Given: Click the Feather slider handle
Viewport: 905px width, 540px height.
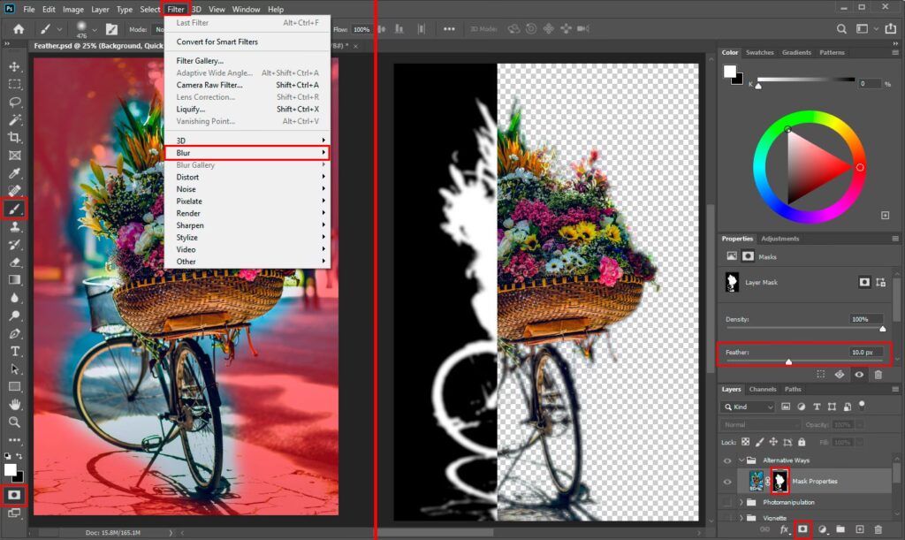Looking at the screenshot, I should click(x=788, y=361).
